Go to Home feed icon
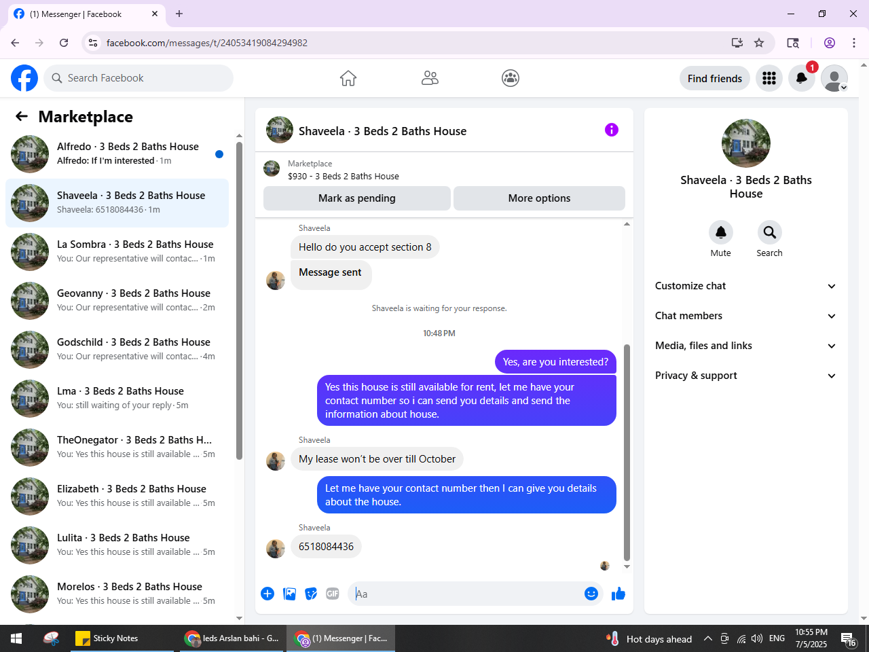This screenshot has height=652, width=869. tap(348, 78)
